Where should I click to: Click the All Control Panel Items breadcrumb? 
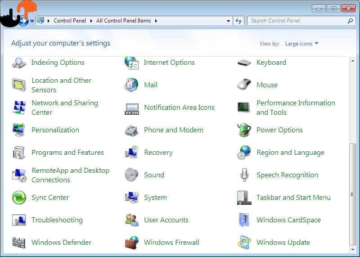click(123, 21)
